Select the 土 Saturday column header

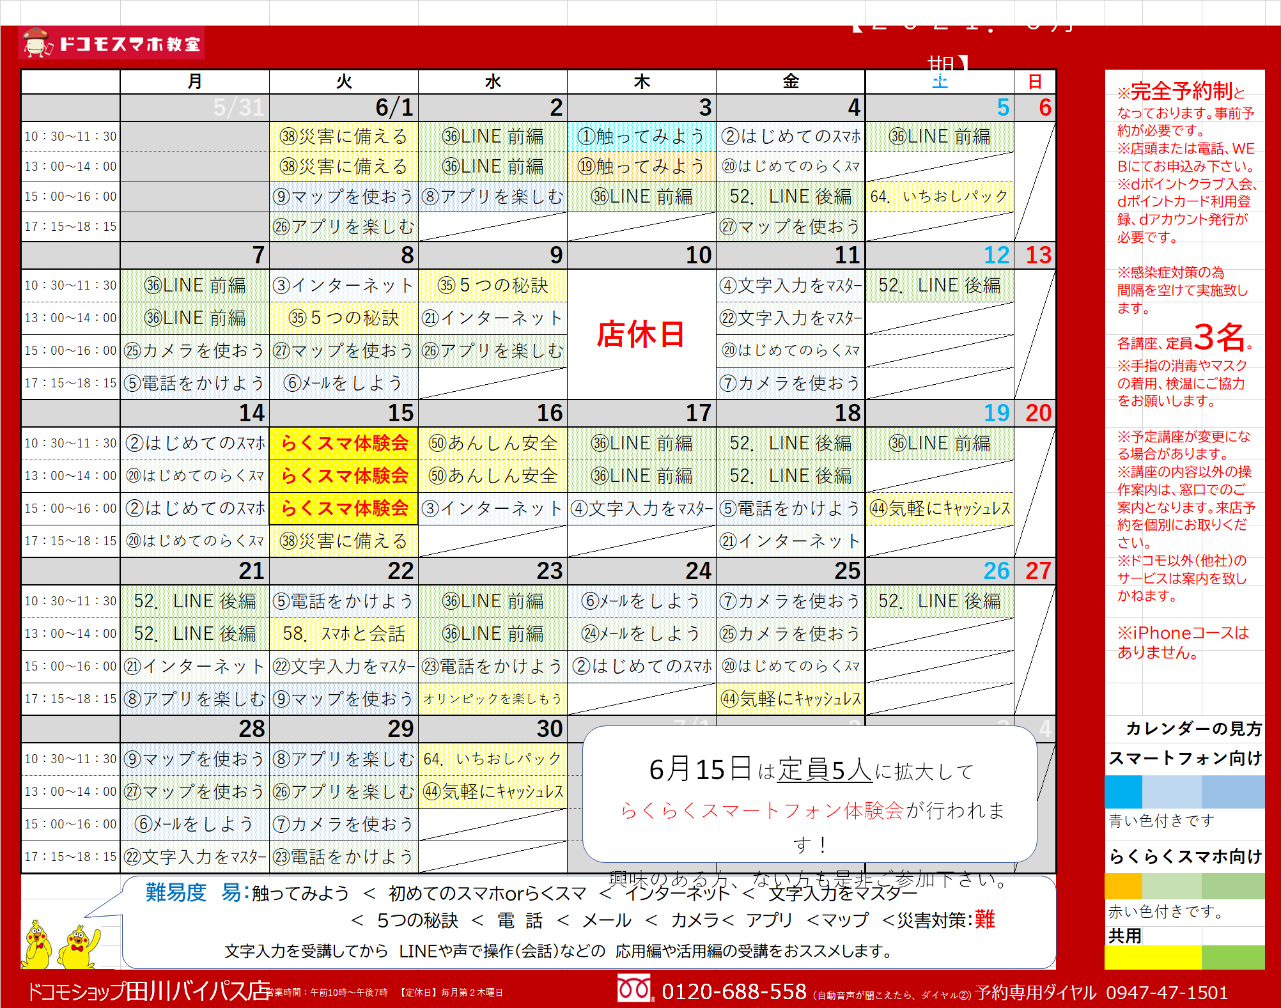tap(939, 82)
